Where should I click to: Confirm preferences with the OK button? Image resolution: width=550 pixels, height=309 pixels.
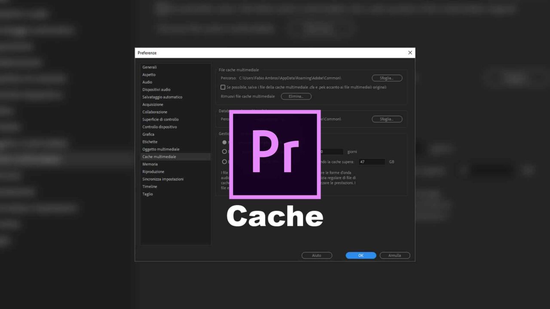(361, 255)
